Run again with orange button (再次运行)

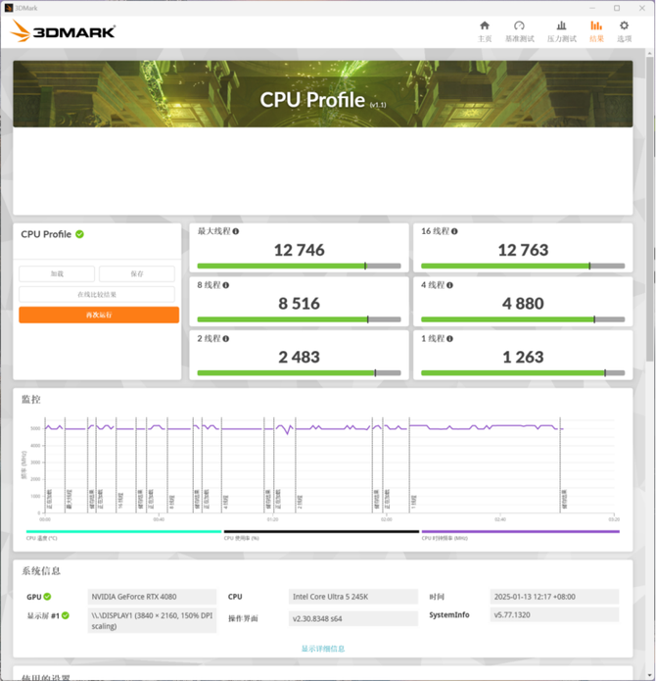tap(99, 315)
